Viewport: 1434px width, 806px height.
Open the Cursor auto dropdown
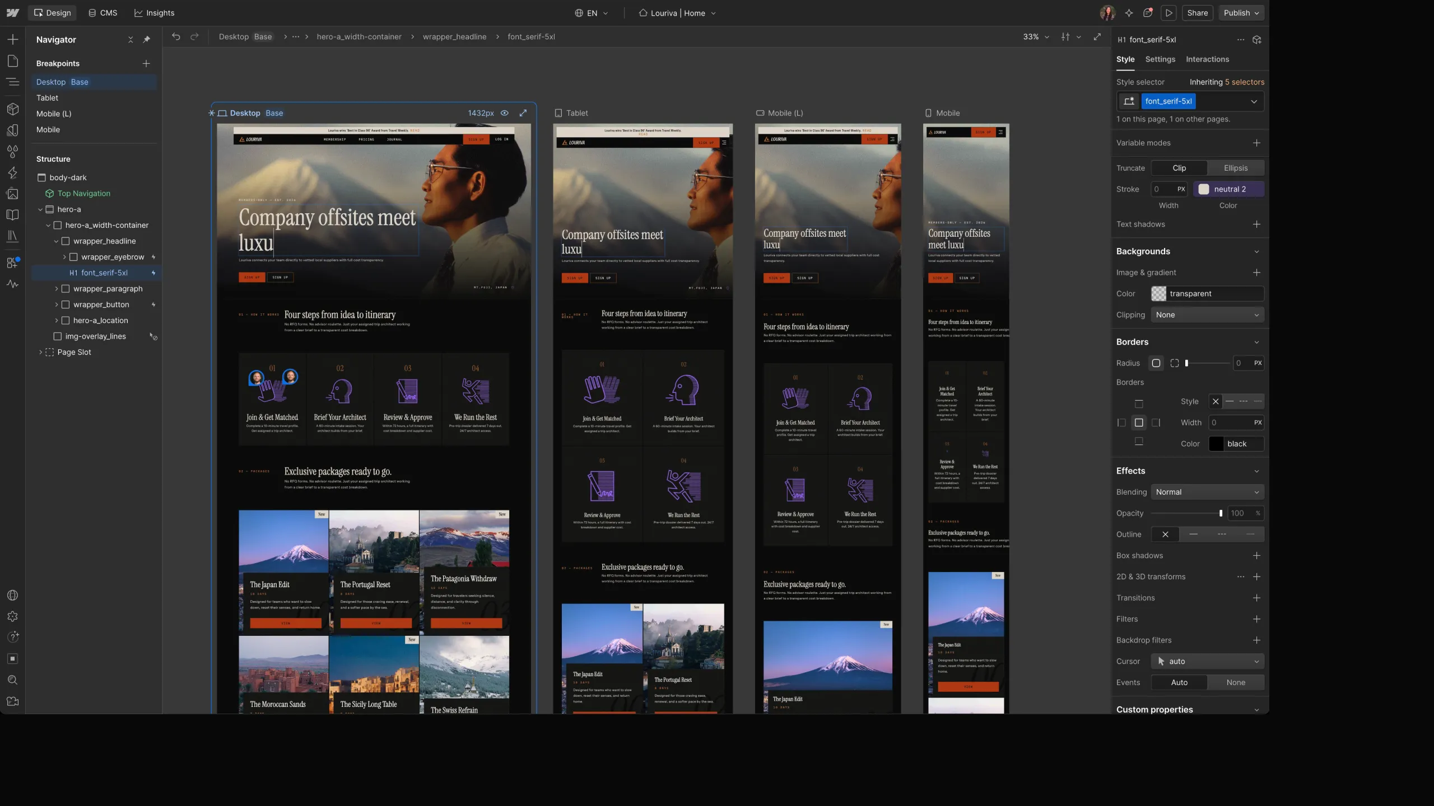click(x=1207, y=662)
